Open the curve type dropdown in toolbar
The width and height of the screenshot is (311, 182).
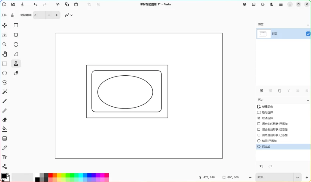[x=69, y=15]
